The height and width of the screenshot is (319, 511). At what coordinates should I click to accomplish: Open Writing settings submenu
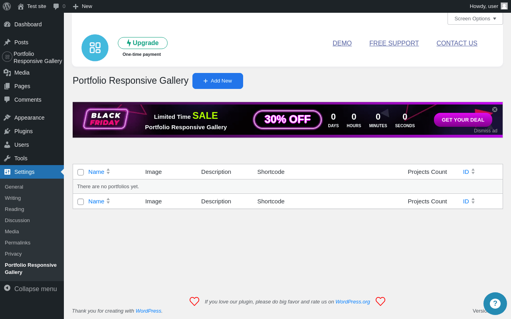[x=13, y=198]
